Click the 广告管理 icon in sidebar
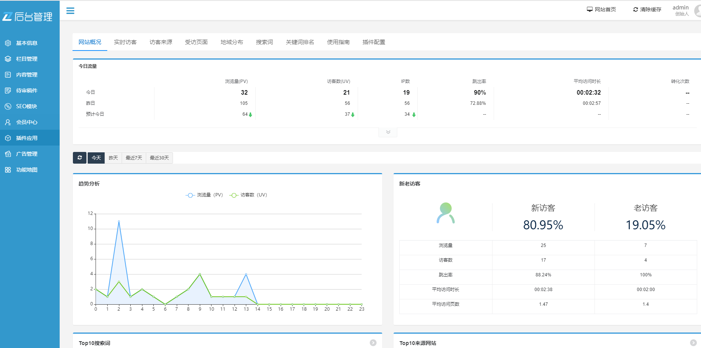This screenshot has height=348, width=701. click(8, 154)
